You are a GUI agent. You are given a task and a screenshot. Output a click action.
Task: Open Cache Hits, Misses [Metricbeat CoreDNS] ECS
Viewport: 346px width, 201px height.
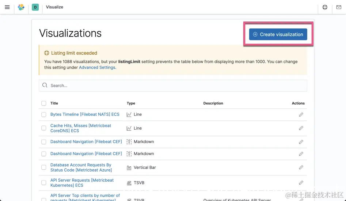tap(81, 128)
